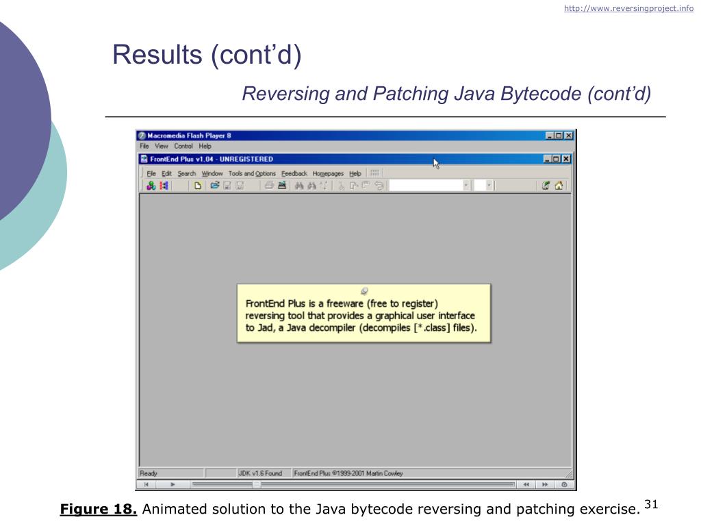Screen dimensions: 701x526
Task: Close the Macromedia Flash Player window
Action: 569,136
